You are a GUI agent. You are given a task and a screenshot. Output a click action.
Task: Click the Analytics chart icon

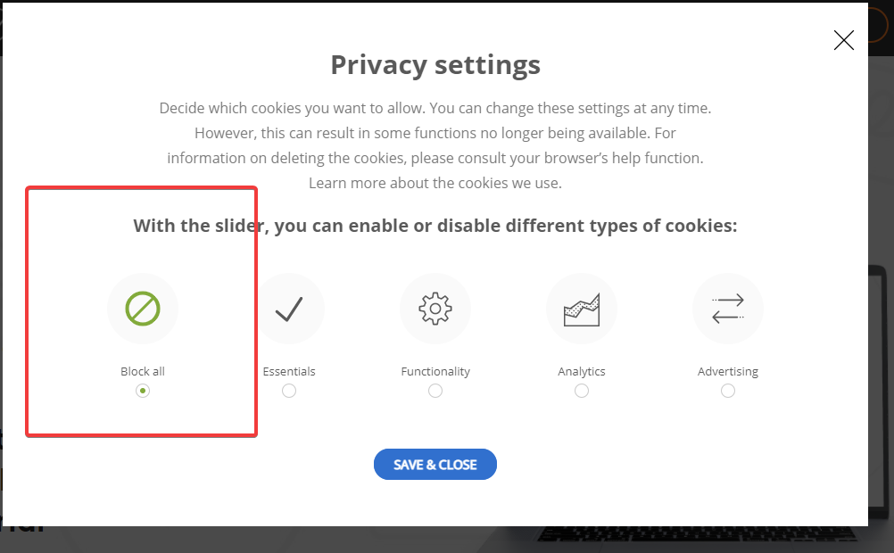pyautogui.click(x=582, y=310)
